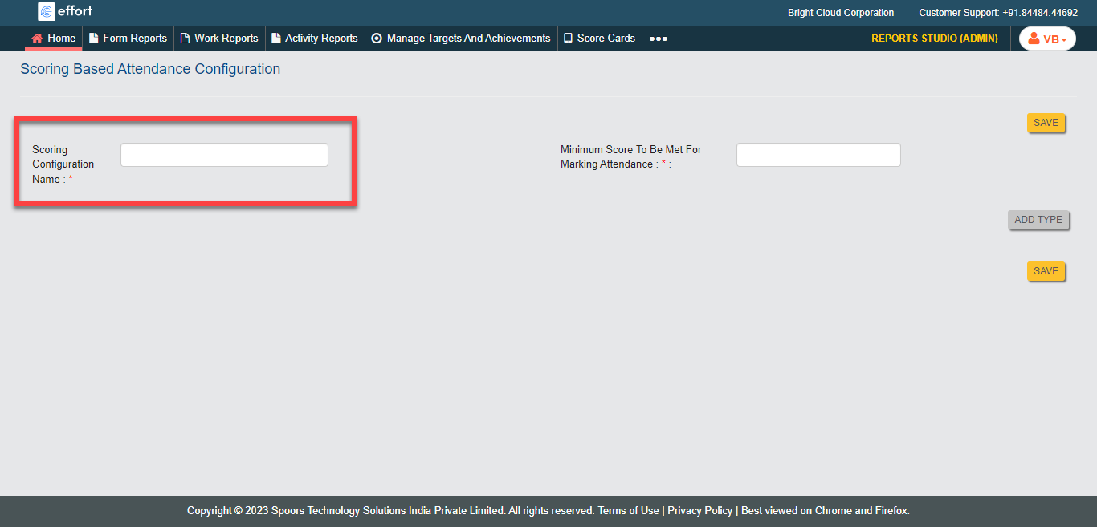The image size is (1097, 527).
Task: Click the Add Type button
Action: coord(1038,220)
